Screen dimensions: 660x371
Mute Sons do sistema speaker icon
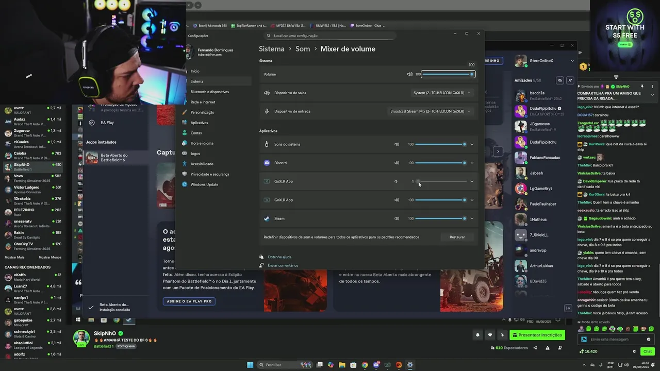tap(397, 144)
